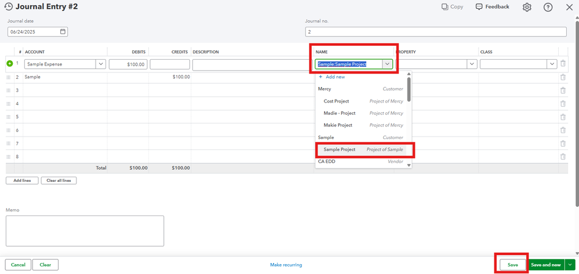Click the Cancel button

[18, 265]
